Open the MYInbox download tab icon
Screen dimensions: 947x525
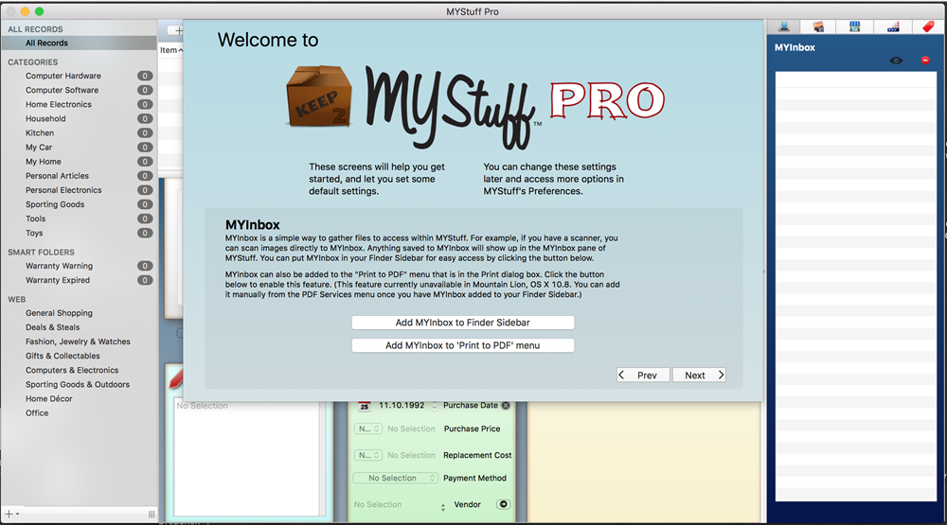pos(783,26)
